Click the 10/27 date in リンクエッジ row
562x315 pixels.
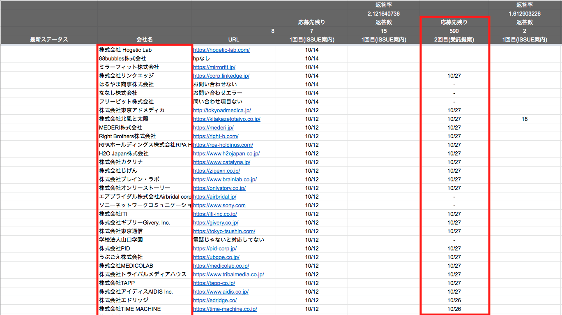pyautogui.click(x=454, y=76)
